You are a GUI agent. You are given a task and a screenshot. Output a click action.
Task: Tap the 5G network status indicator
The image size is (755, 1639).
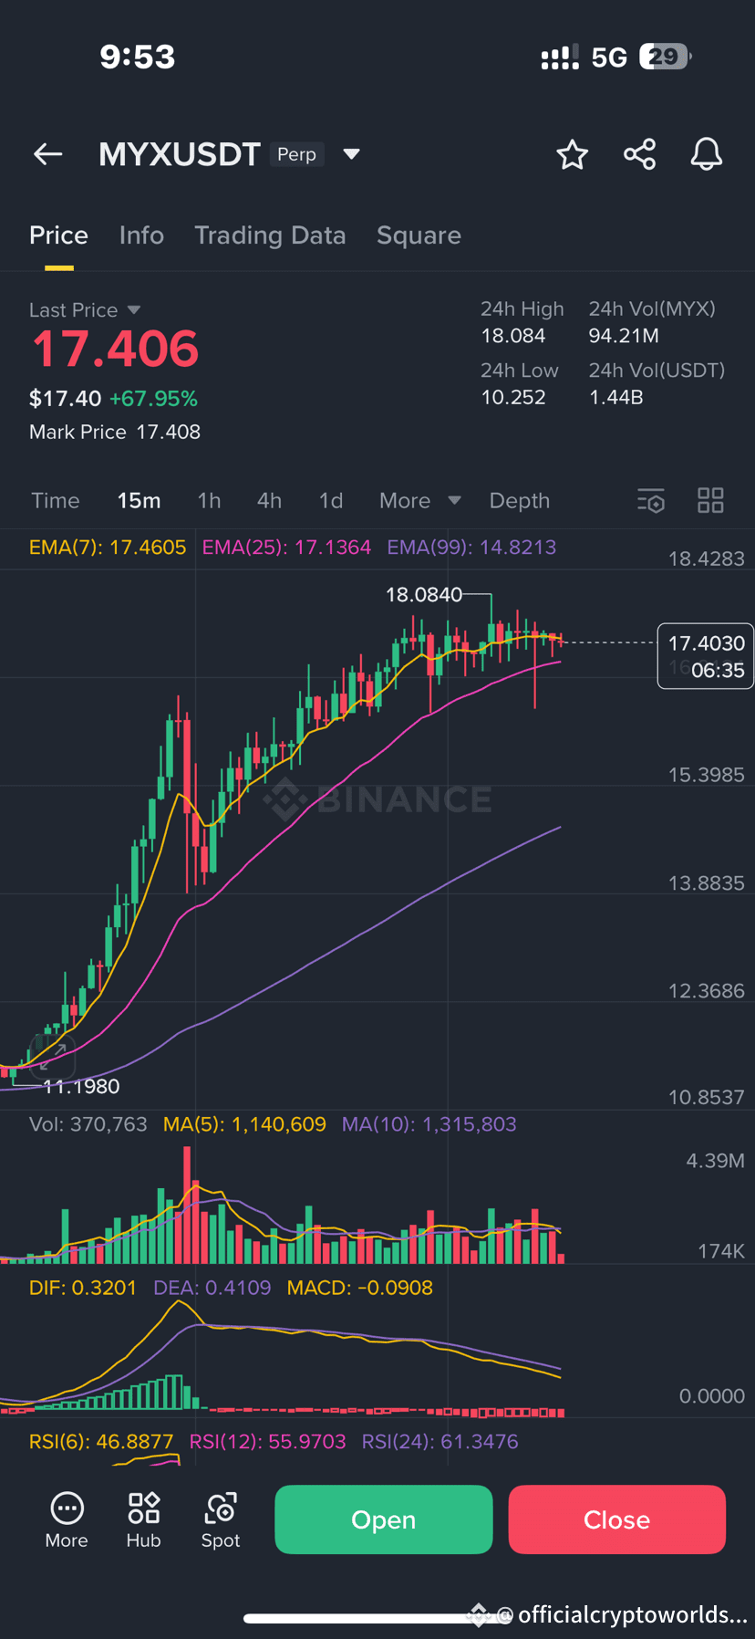tap(609, 58)
